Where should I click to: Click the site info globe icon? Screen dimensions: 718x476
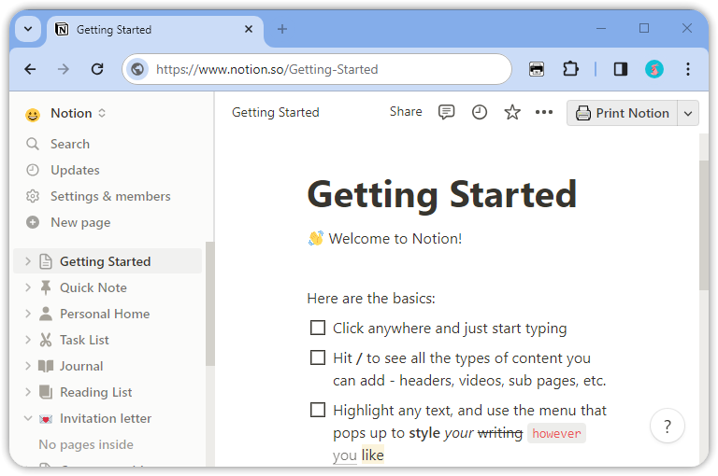pyautogui.click(x=137, y=69)
